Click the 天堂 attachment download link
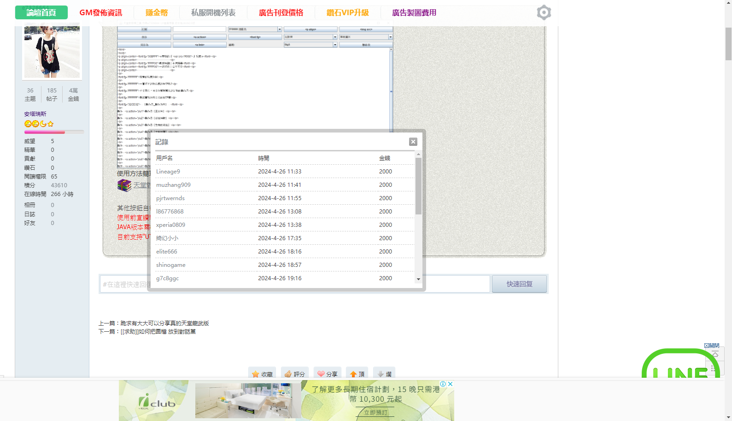732x421 pixels. tap(142, 185)
